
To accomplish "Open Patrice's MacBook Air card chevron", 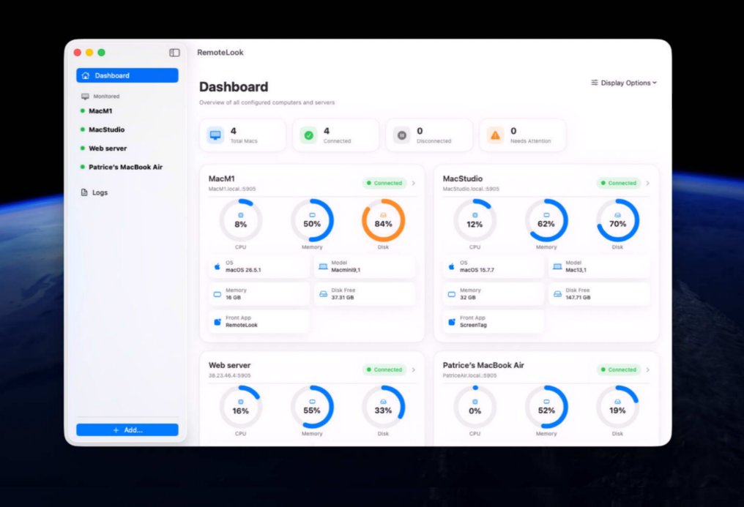I will [x=648, y=369].
